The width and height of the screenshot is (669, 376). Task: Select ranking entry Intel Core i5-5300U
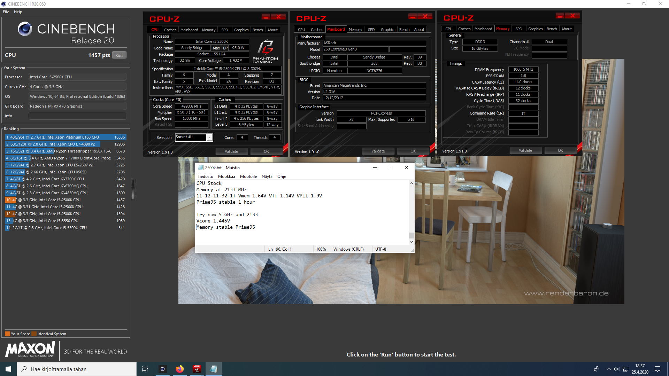pyautogui.click(x=66, y=228)
